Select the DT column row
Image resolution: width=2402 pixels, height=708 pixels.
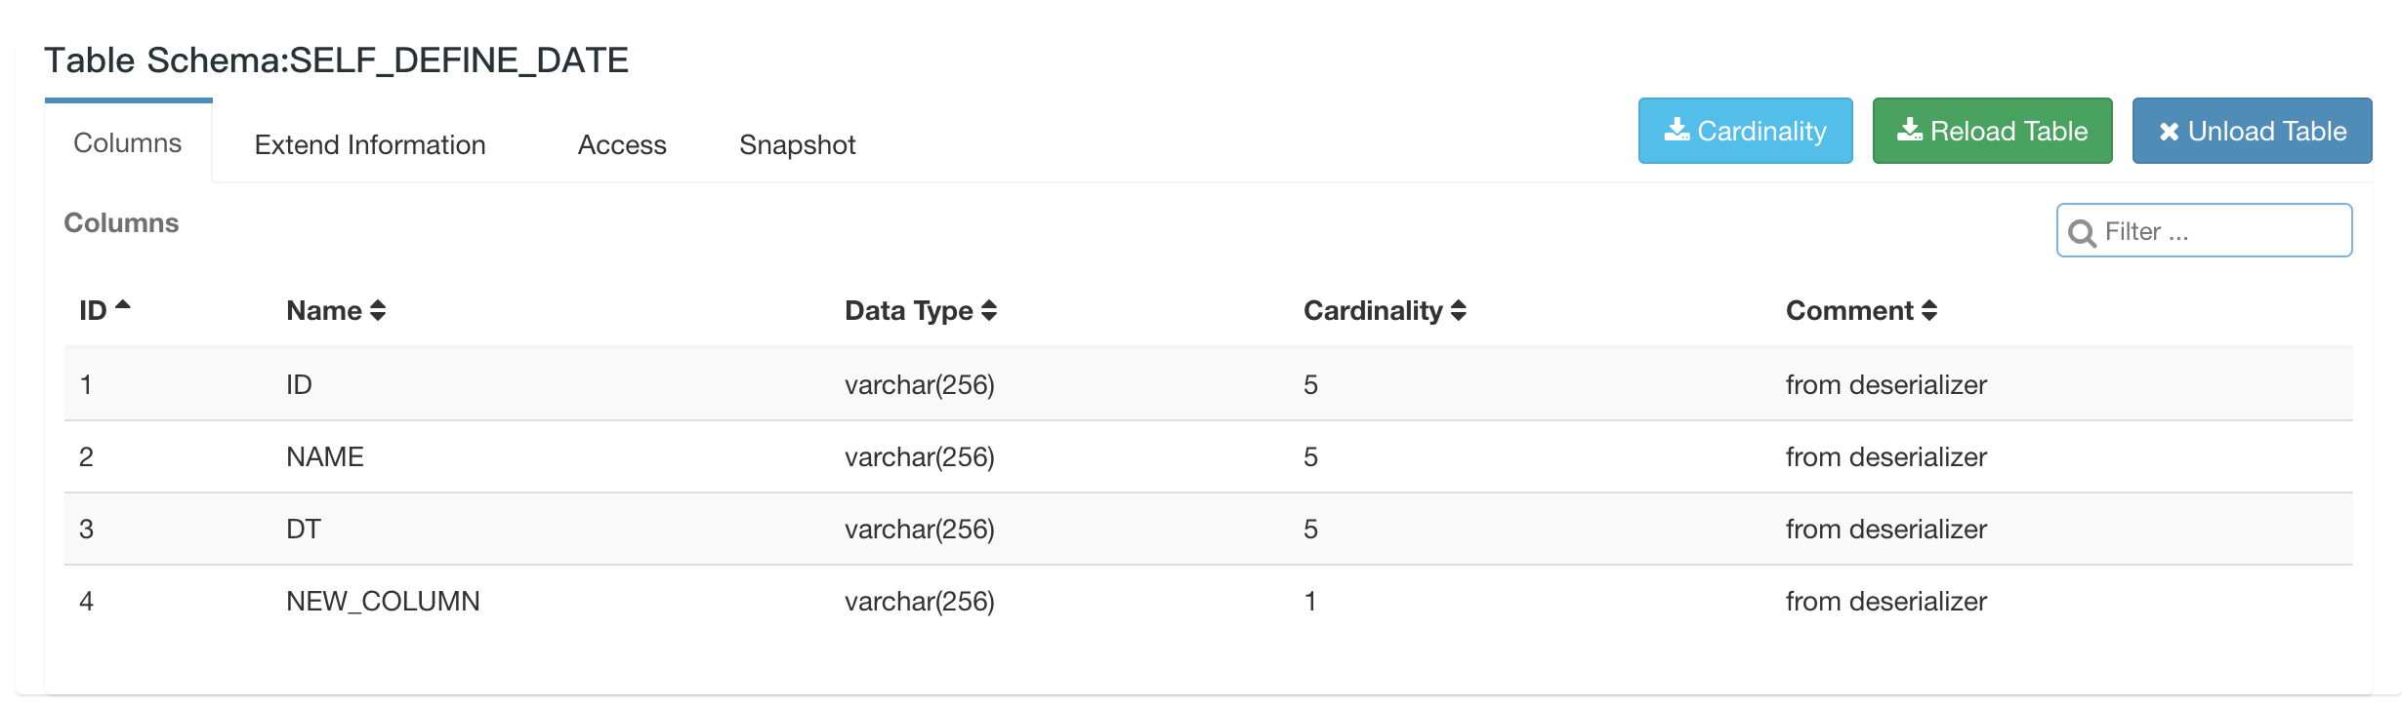coord(304,529)
